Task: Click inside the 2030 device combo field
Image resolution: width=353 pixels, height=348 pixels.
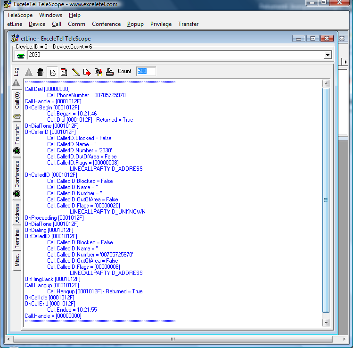Action: (176, 55)
